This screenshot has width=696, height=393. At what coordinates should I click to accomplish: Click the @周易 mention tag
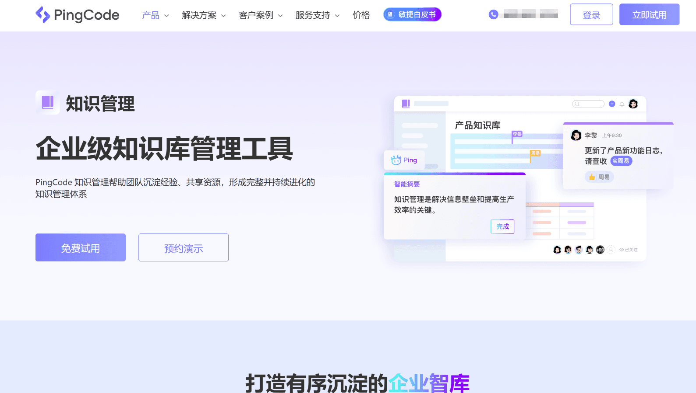621,161
